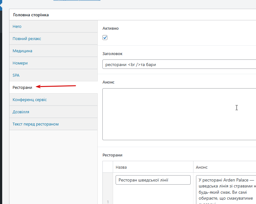Click the Назва column header

[x=121, y=167]
